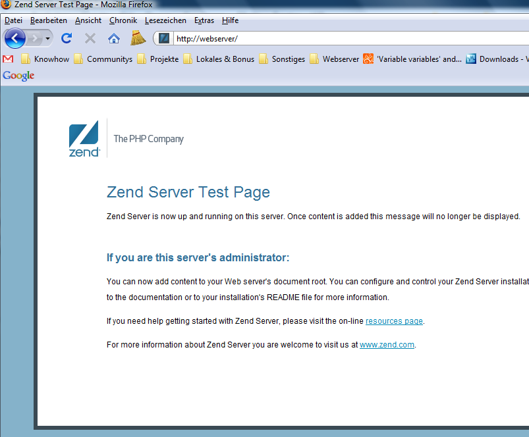Viewport: 529px width, 437px height.
Task: Expand the Lokales & Bonus bookmarks folder
Action: click(219, 59)
